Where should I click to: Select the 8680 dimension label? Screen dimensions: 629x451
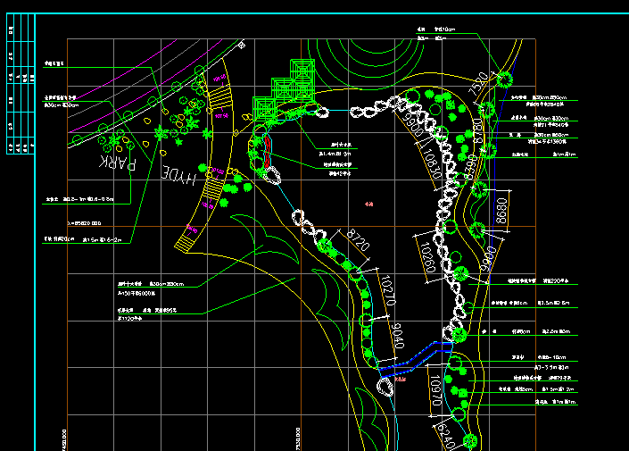point(501,211)
